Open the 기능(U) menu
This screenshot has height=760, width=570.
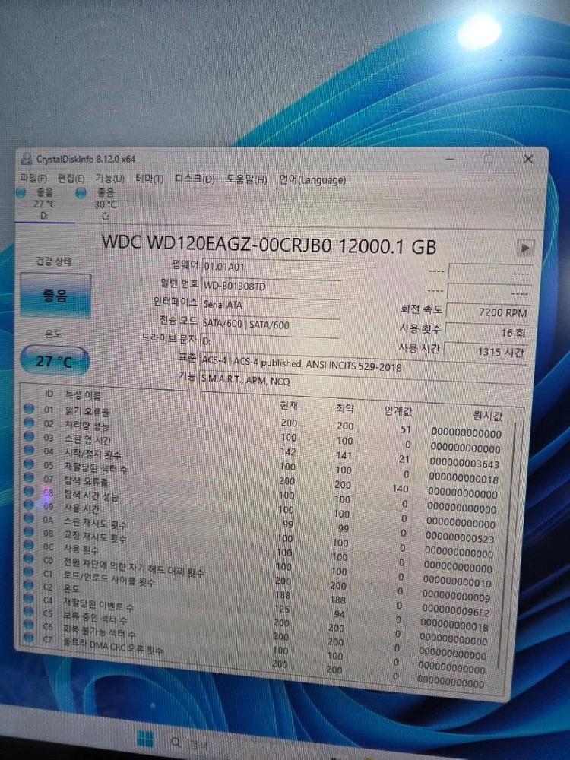pos(109,179)
